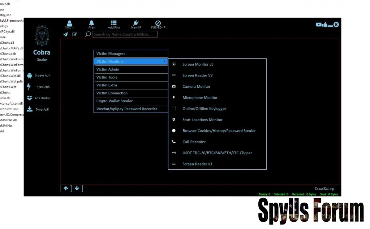Open the Alert bell icon
Screen dimensions: 370x229
pos(92,24)
